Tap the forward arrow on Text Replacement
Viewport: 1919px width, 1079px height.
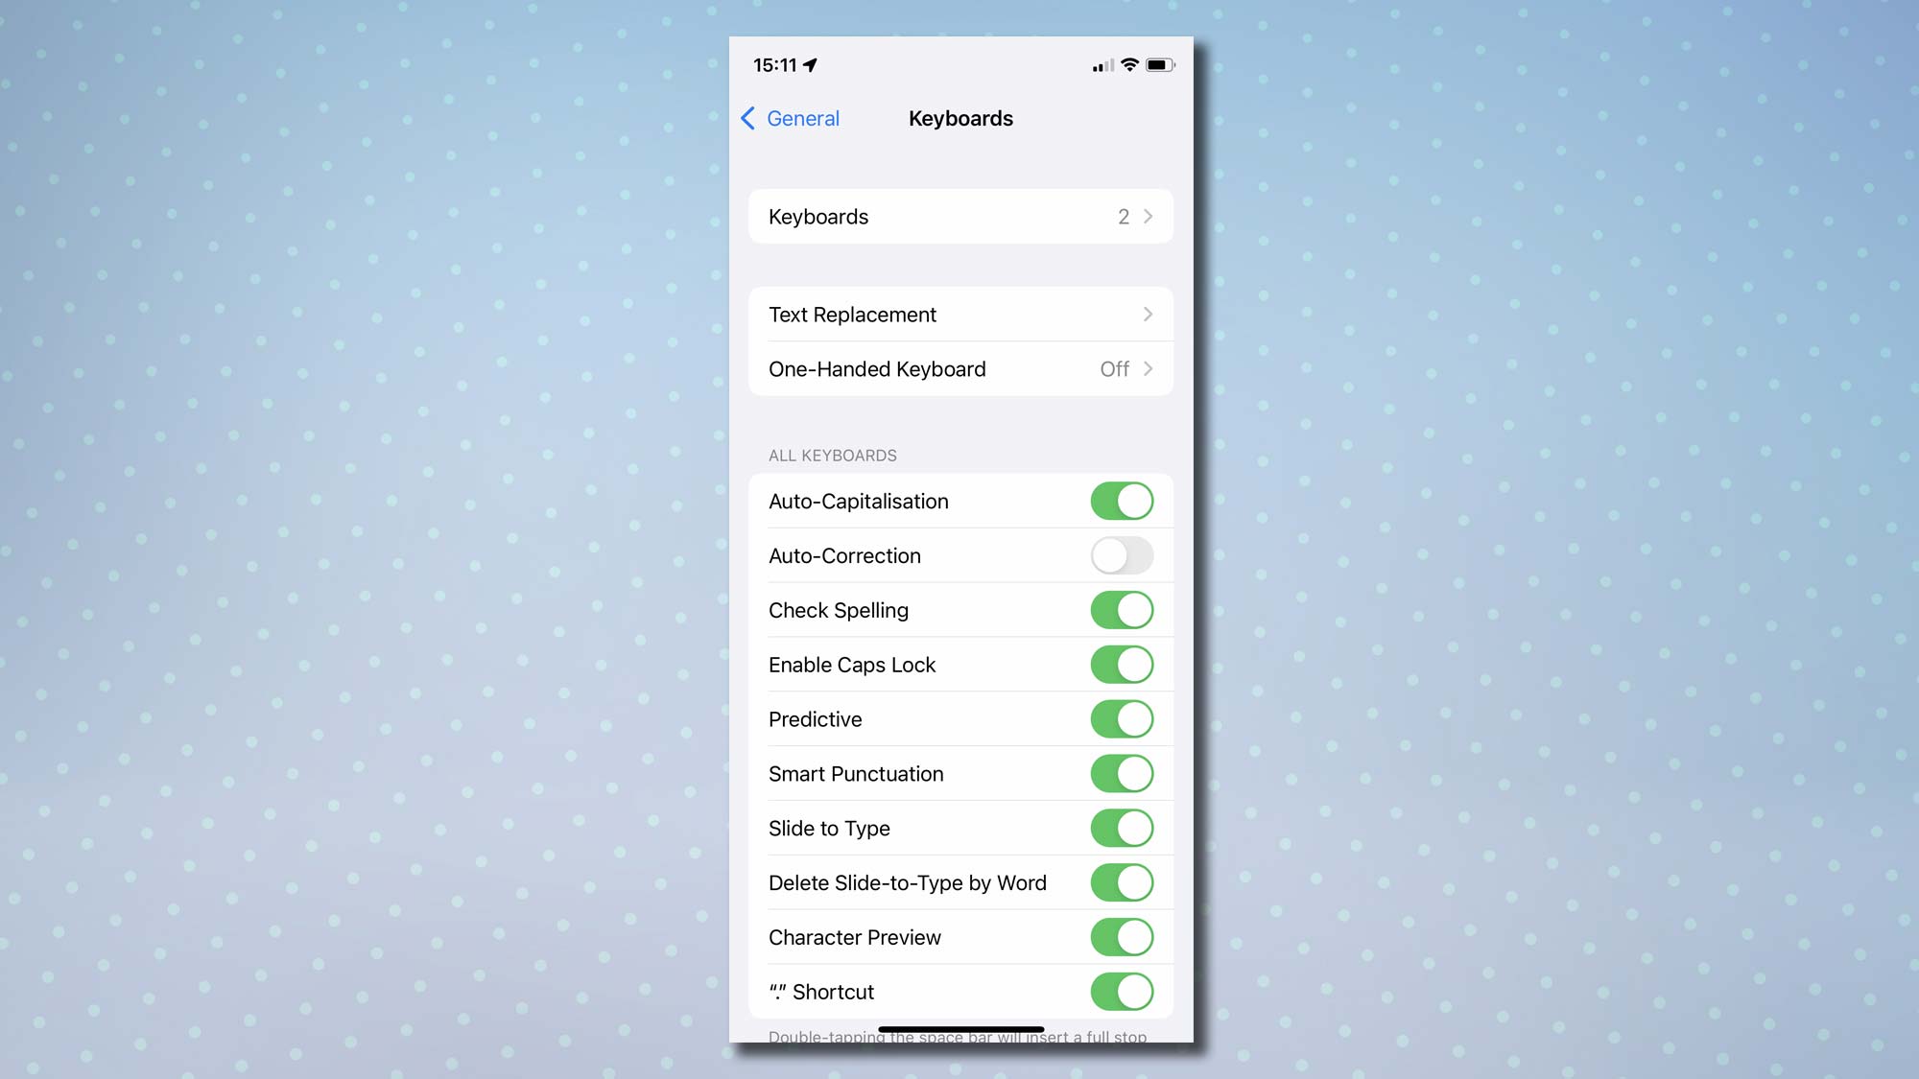pos(1147,314)
